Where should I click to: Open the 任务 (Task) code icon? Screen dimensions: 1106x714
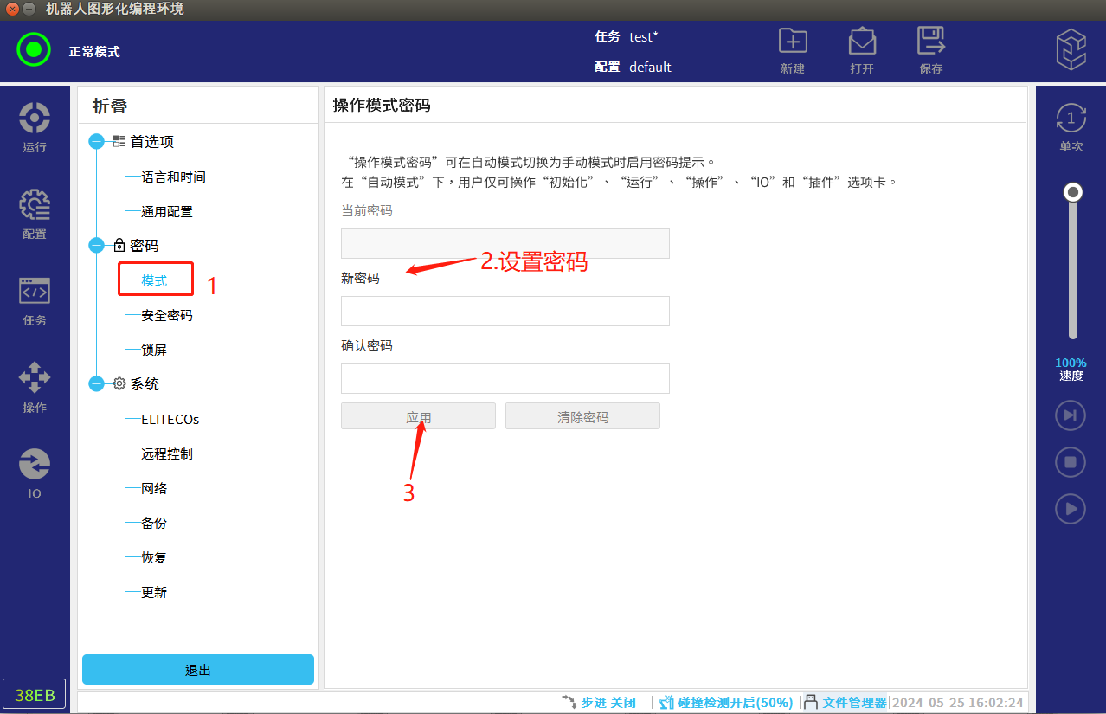click(35, 292)
